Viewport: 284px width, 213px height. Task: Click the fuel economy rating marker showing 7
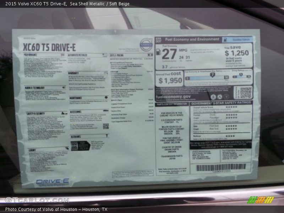coord(212,75)
